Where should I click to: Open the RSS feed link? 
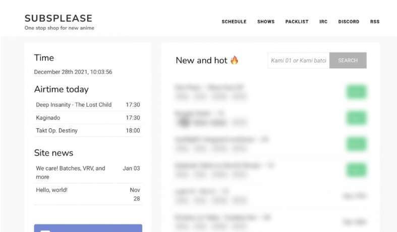(375, 22)
